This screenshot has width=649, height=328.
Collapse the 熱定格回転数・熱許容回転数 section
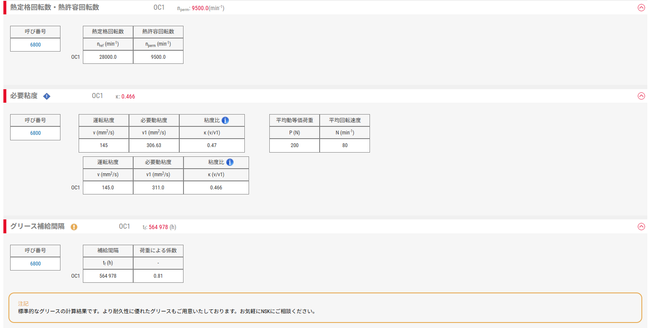641,7
